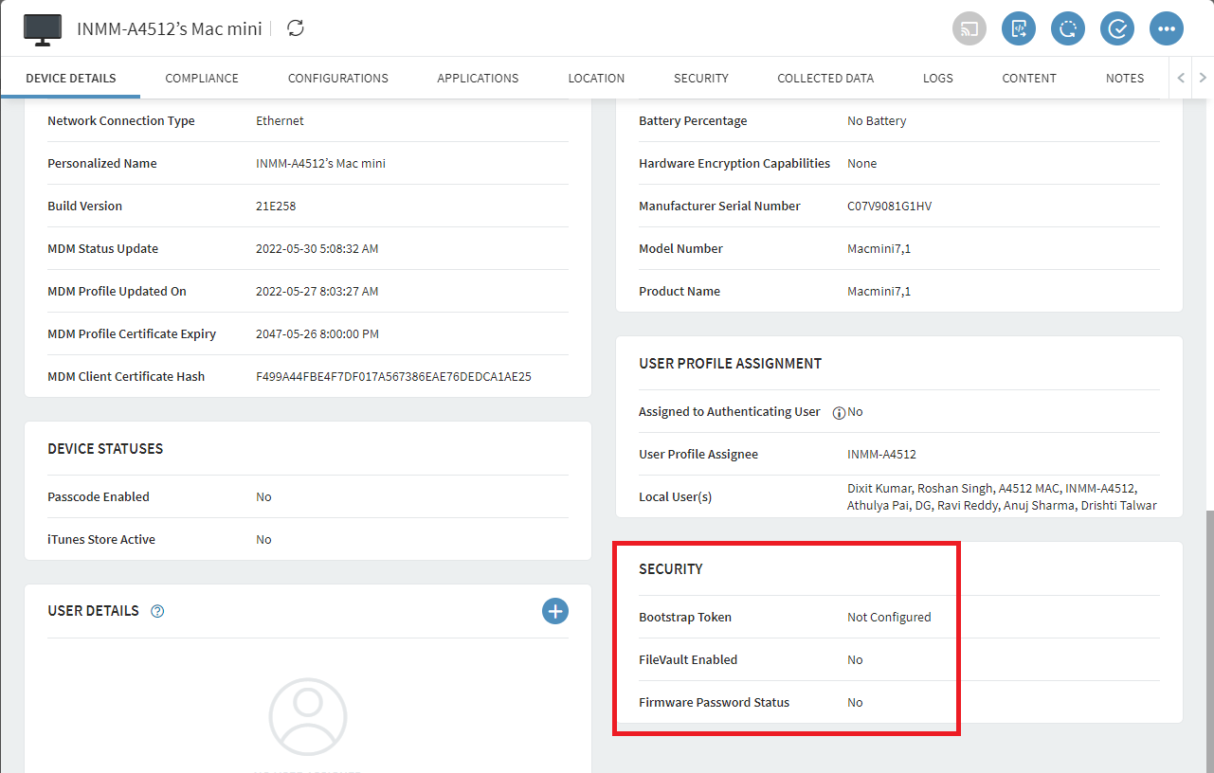Click the help icon next to User Details
1214x773 pixels.
158,611
